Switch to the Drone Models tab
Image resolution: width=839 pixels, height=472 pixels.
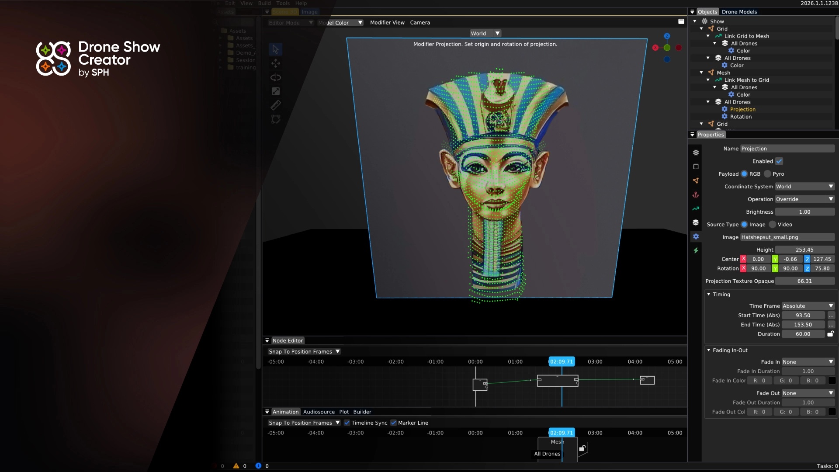pos(739,12)
